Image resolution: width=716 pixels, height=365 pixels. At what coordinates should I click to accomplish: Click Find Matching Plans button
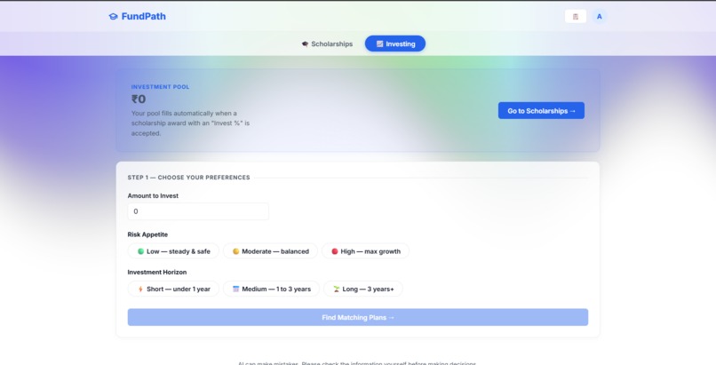click(358, 317)
